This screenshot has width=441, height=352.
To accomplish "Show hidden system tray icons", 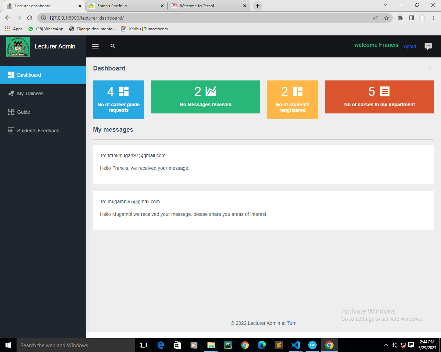I will point(386,345).
